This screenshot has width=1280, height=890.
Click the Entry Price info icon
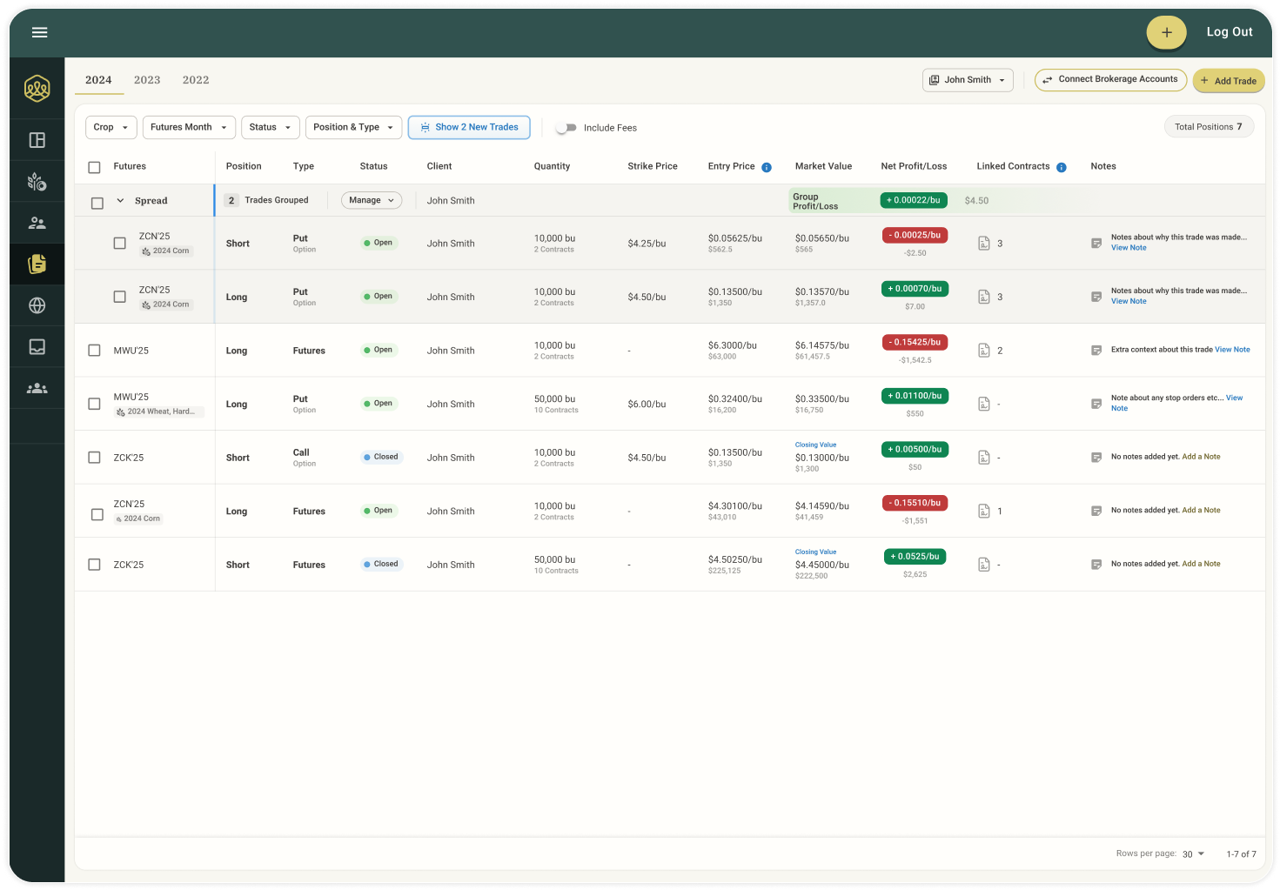click(767, 167)
